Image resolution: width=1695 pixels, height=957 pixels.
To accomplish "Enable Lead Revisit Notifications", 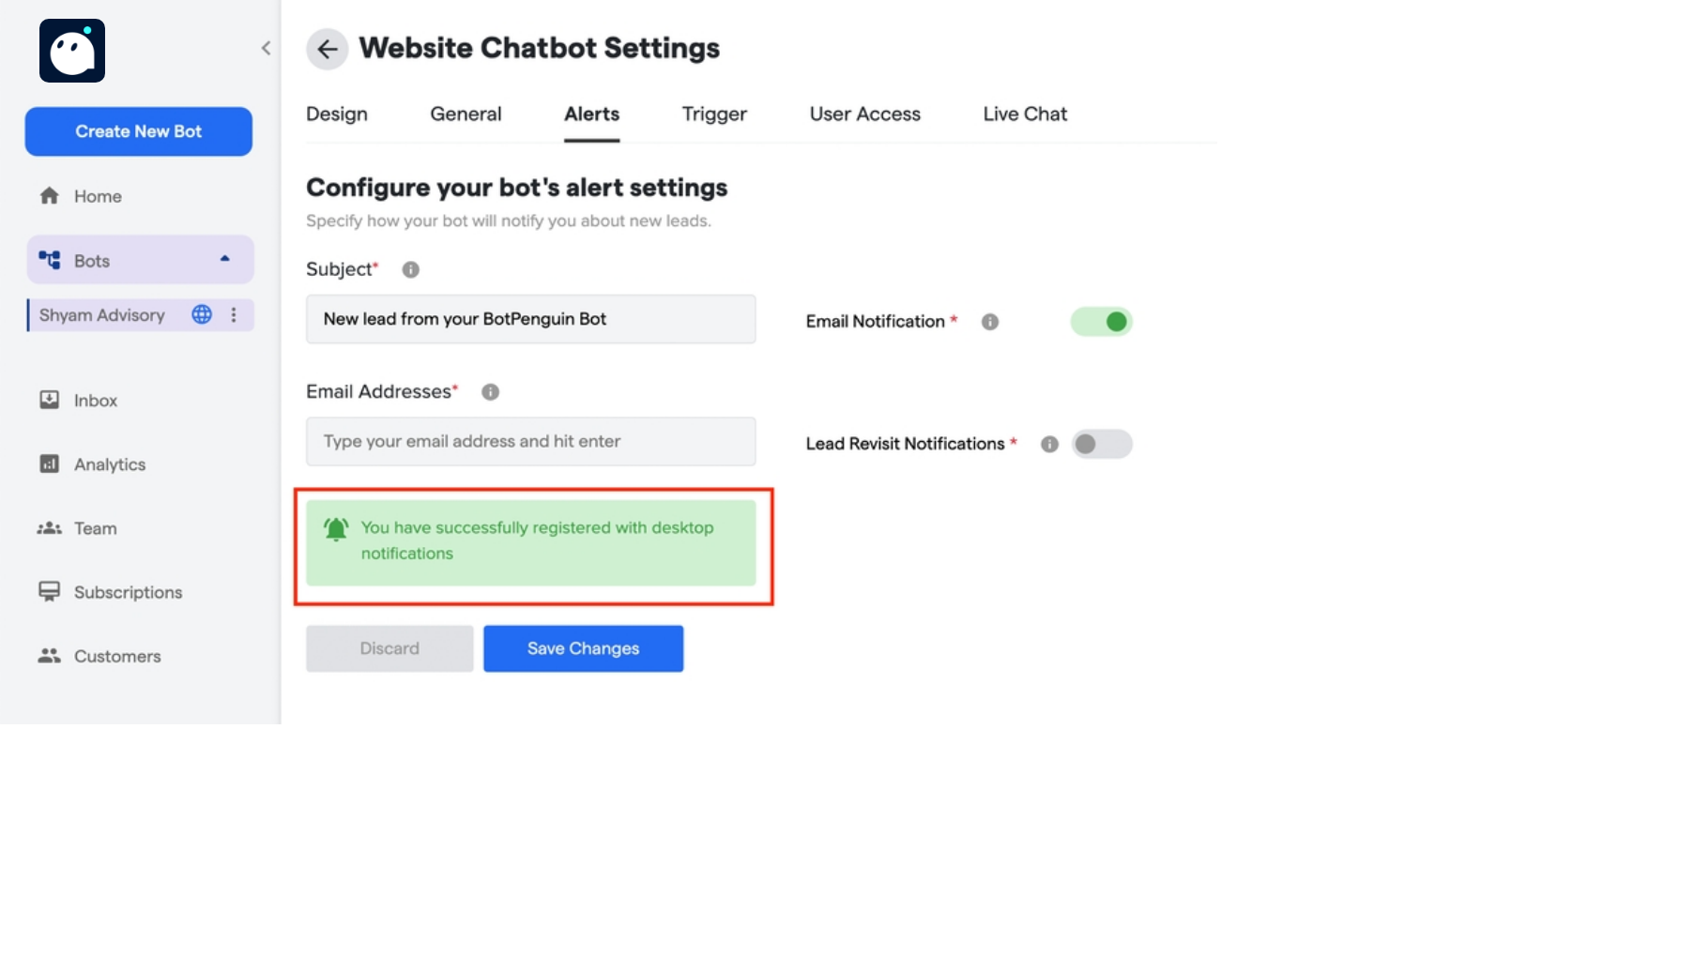I will 1102,444.
